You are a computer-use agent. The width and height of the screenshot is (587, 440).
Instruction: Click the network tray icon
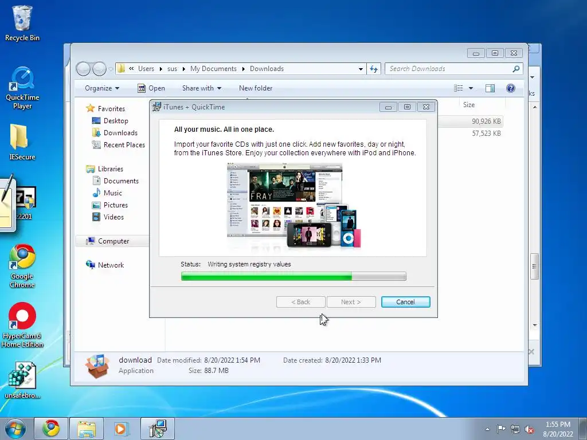pos(515,429)
